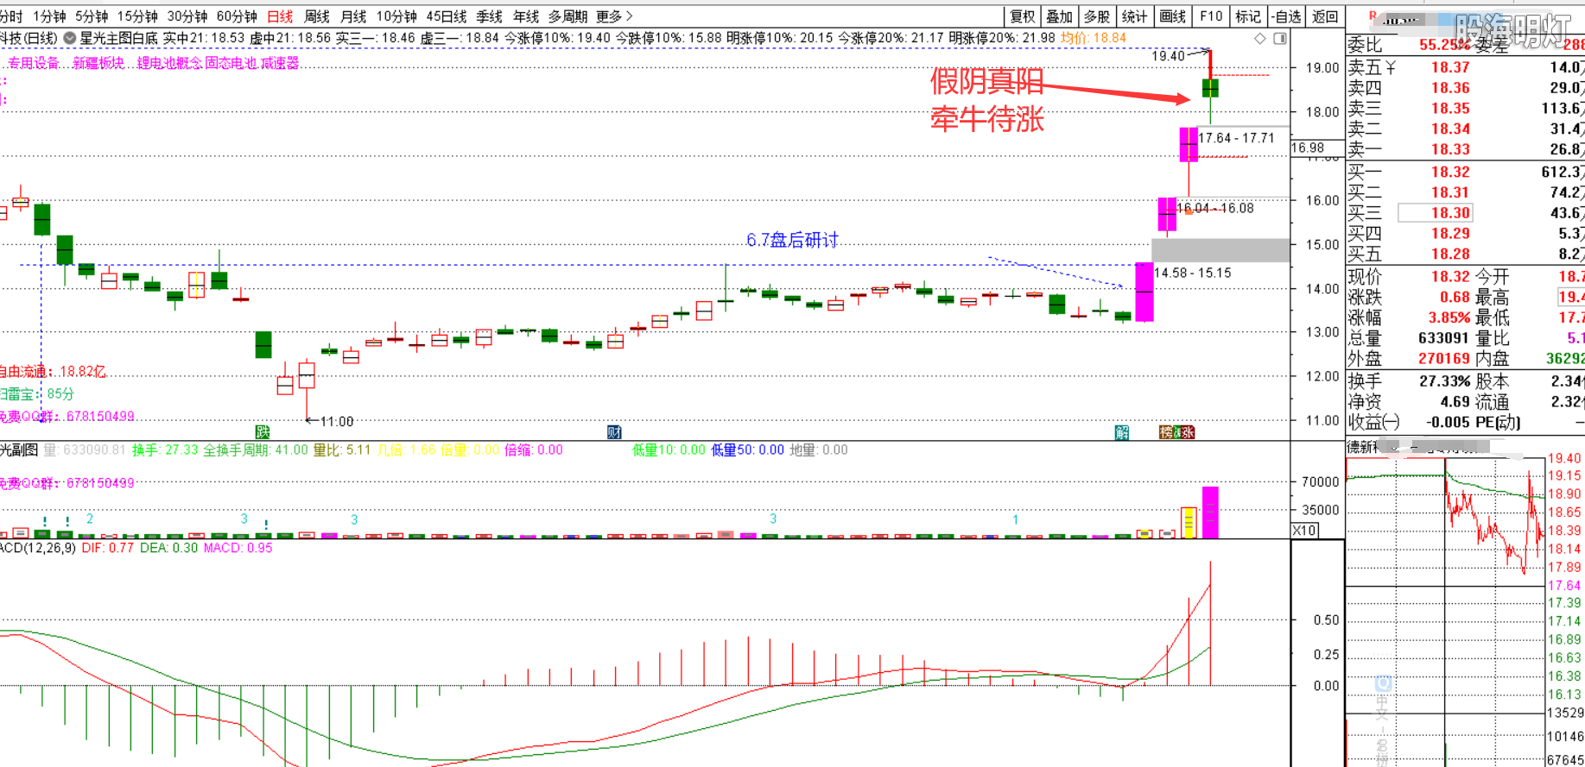Click the 减速器 concept link

pos(280,63)
